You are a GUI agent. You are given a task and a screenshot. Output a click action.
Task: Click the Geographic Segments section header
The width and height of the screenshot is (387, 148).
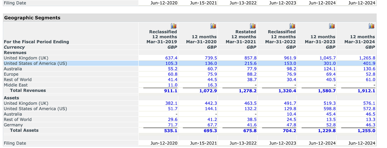tap(32, 18)
